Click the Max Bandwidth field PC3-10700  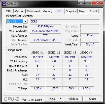click(45, 31)
